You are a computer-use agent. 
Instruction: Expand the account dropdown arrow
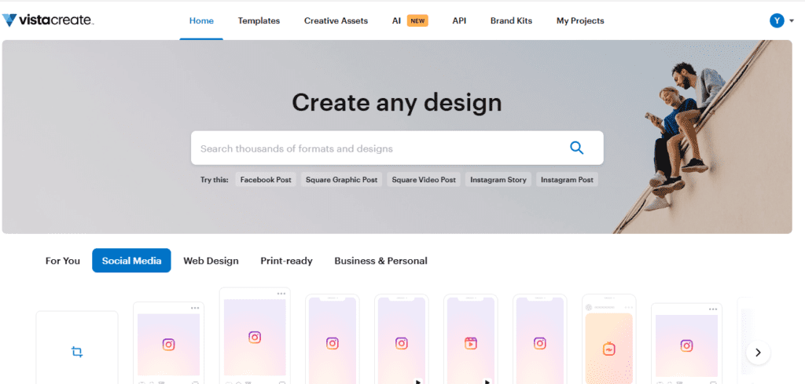(792, 21)
